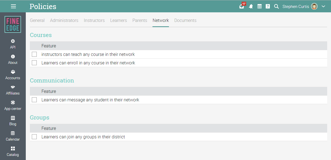The width and height of the screenshot is (331, 160).
Task: Enable Learners can message any student
Action: pos(34,100)
